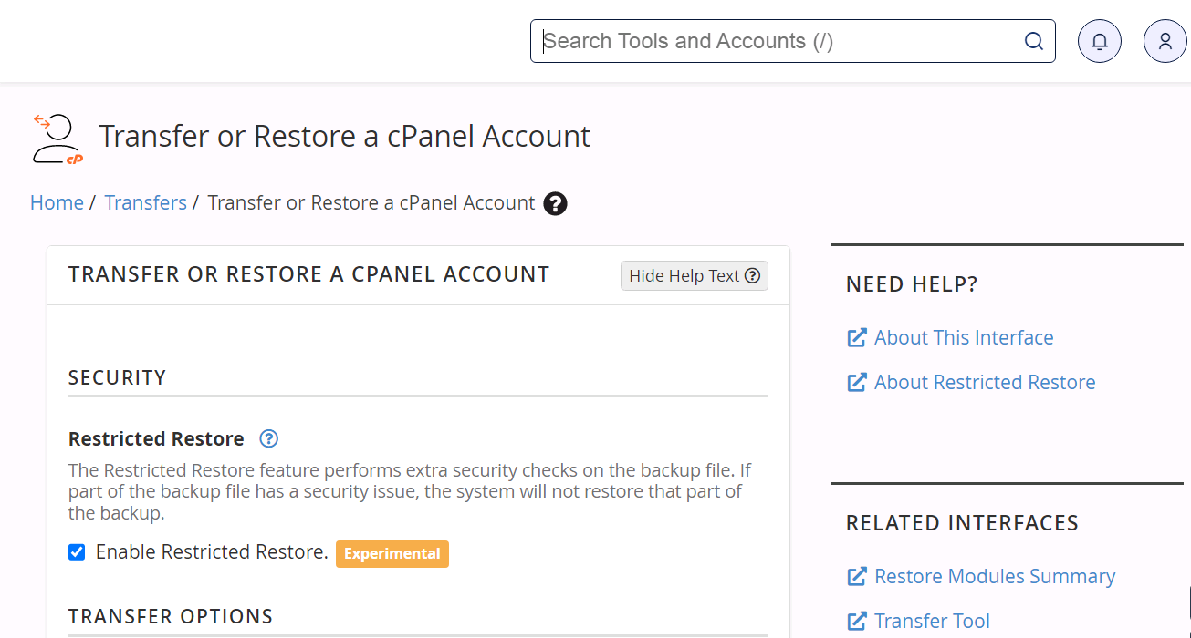
Task: Click the Restricted Restore description paragraph
Action: (x=410, y=492)
